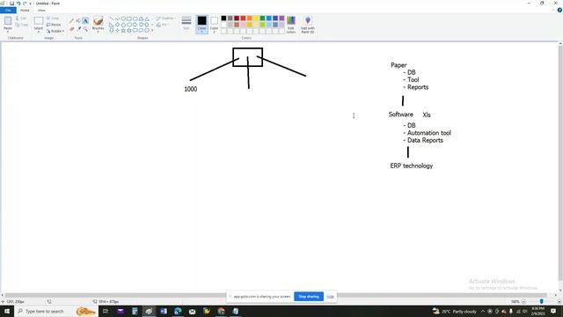This screenshot has width=563, height=317.
Task: Click the horizontal scrollbar
Action: pyautogui.click(x=276, y=295)
